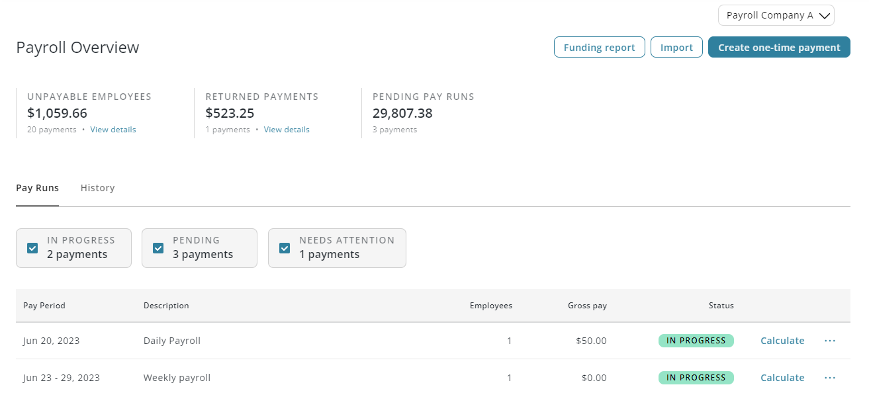Click the Status column header
Viewport: 869px width, 393px height.
coord(721,306)
